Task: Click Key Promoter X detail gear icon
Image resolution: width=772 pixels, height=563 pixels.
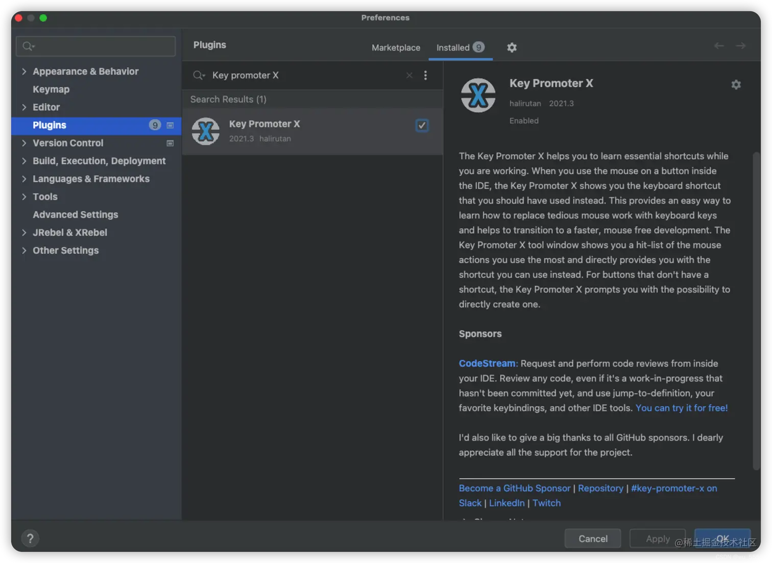Action: pos(736,85)
